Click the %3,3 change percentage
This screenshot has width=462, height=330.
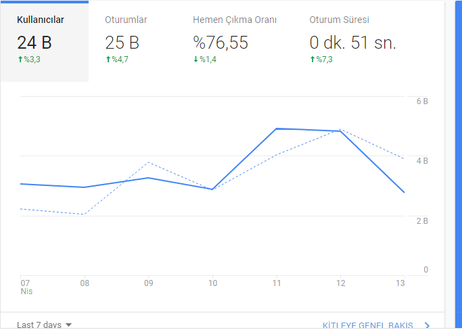(32, 60)
